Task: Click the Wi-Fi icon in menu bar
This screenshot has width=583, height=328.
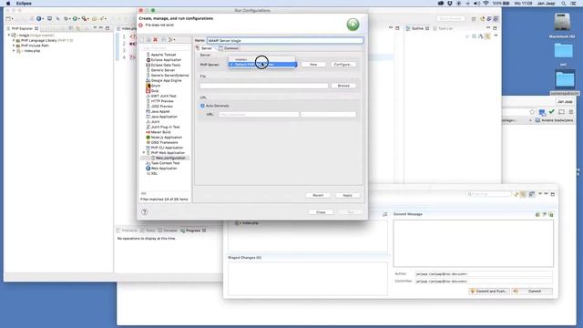Action: coord(486,4)
